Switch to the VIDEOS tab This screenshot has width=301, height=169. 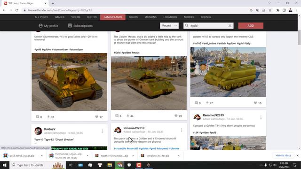tap(76, 17)
